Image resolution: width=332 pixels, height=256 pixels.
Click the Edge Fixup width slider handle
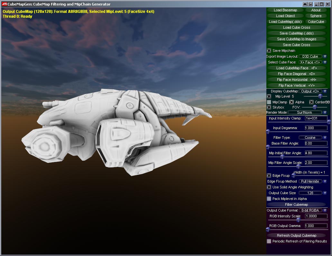click(294, 175)
